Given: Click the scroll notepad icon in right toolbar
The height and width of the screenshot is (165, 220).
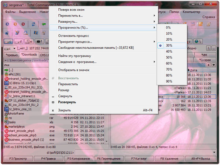Looking at the screenshot, I should pos(209,24).
